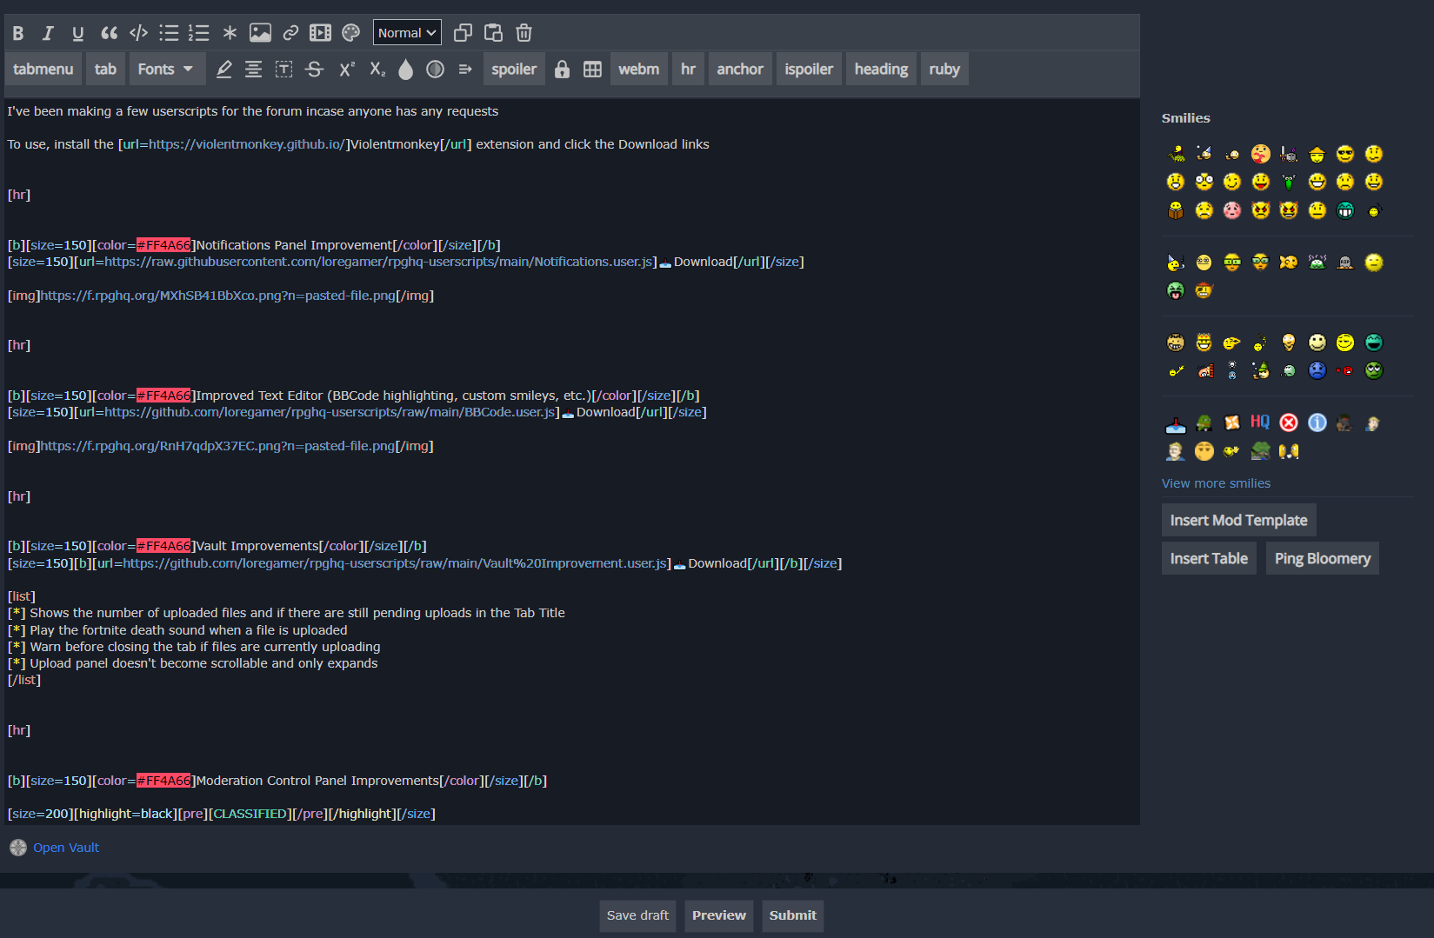1434x938 pixels.
Task: Insert a quote block
Action: tap(109, 33)
